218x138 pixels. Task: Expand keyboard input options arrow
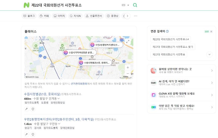128,5
